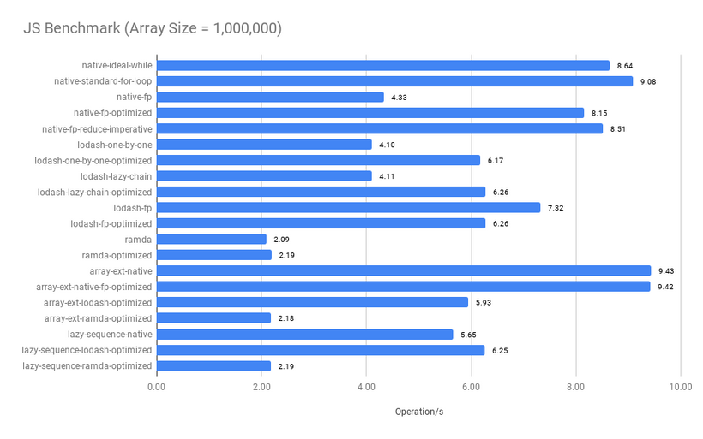The image size is (703, 439).
Task: Select the lazy-sequence-ramda-optimized bar
Action: click(213, 365)
